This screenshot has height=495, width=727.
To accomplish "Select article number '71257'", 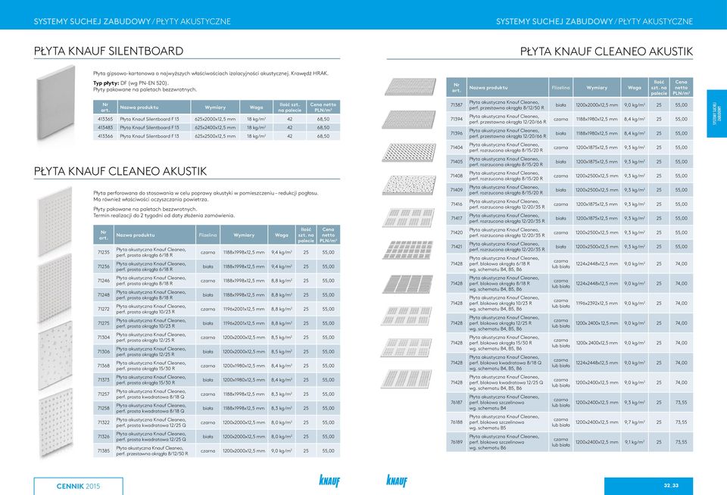I will tap(104, 394).
